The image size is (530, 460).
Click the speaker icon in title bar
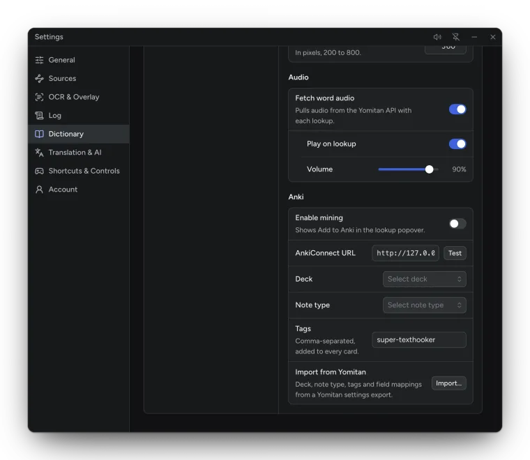click(437, 37)
